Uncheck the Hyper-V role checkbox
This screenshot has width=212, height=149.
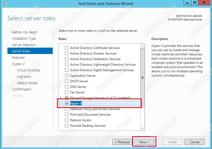click(x=67, y=103)
